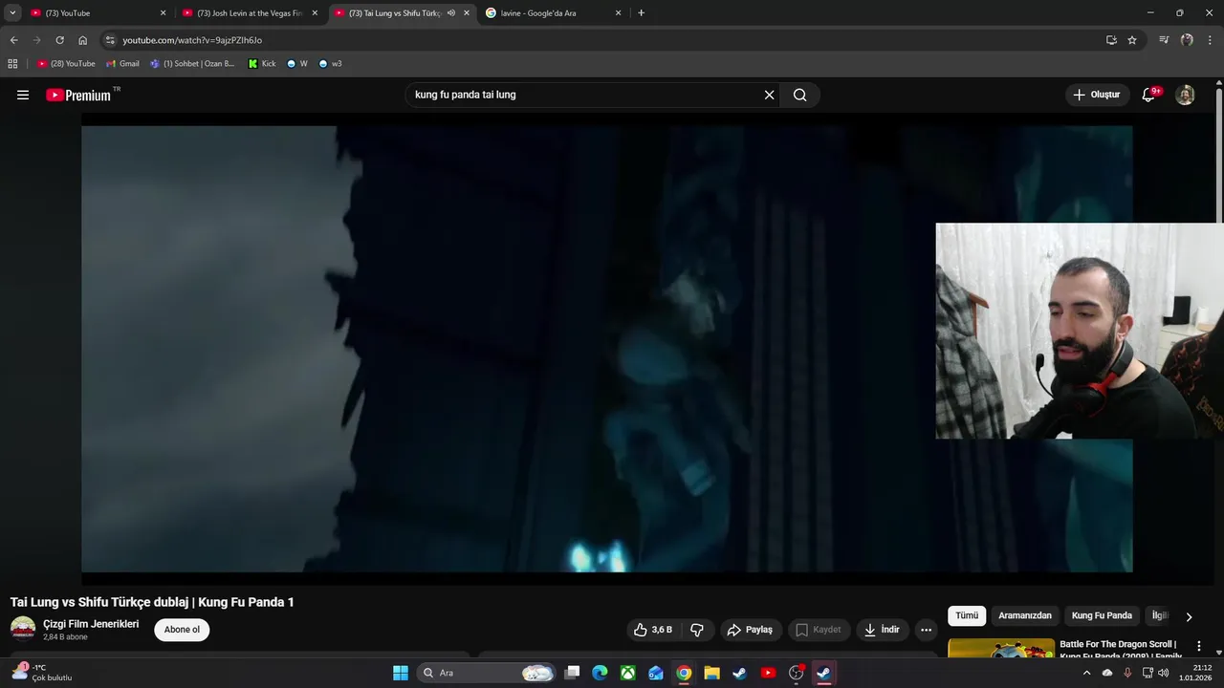Go back to the previous page
Image resolution: width=1224 pixels, height=688 pixels.
(x=13, y=40)
